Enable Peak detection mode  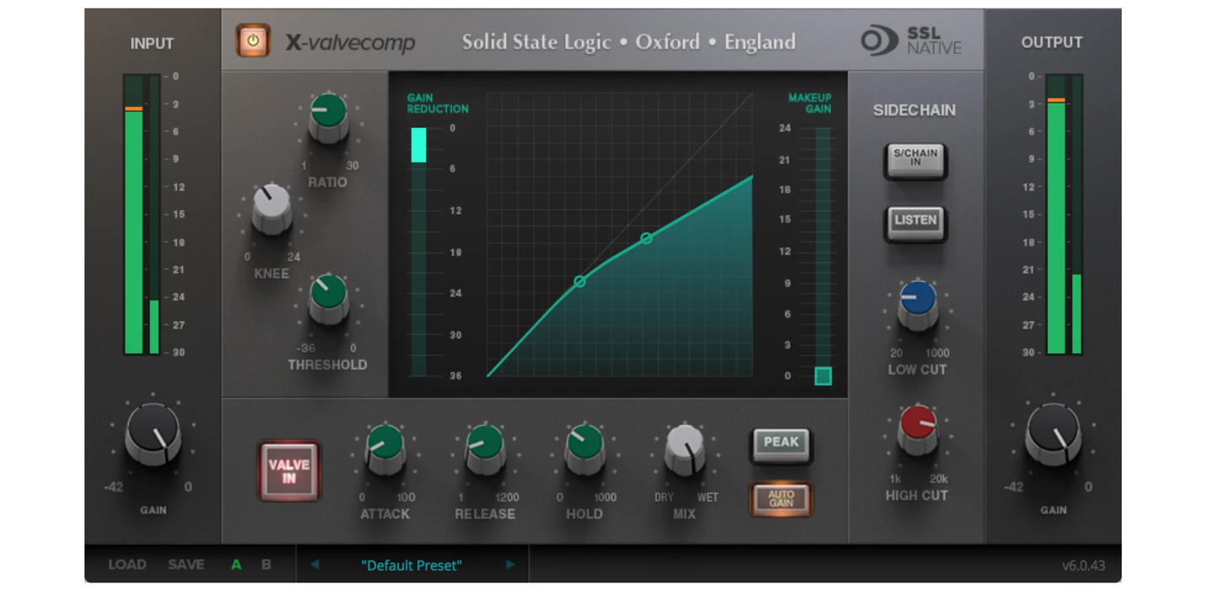tap(781, 442)
